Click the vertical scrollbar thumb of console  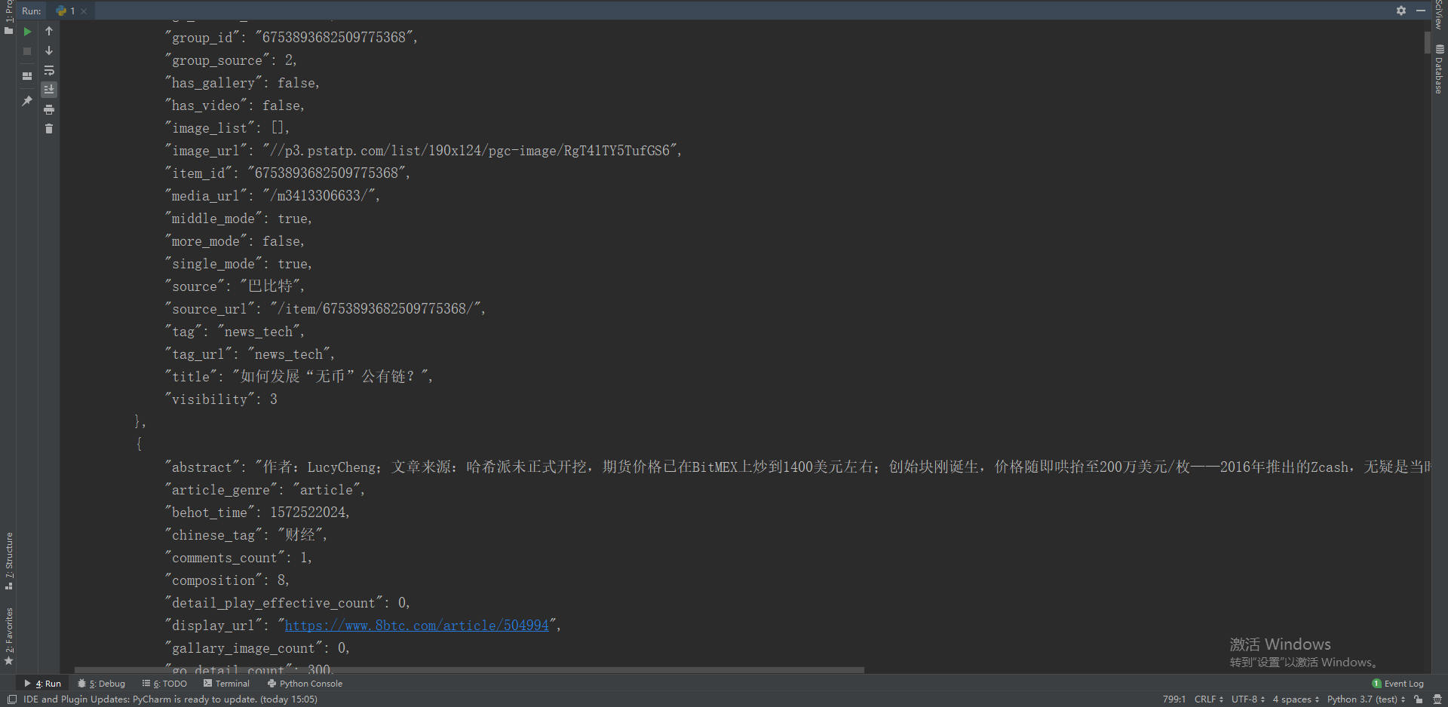pyautogui.click(x=1427, y=43)
